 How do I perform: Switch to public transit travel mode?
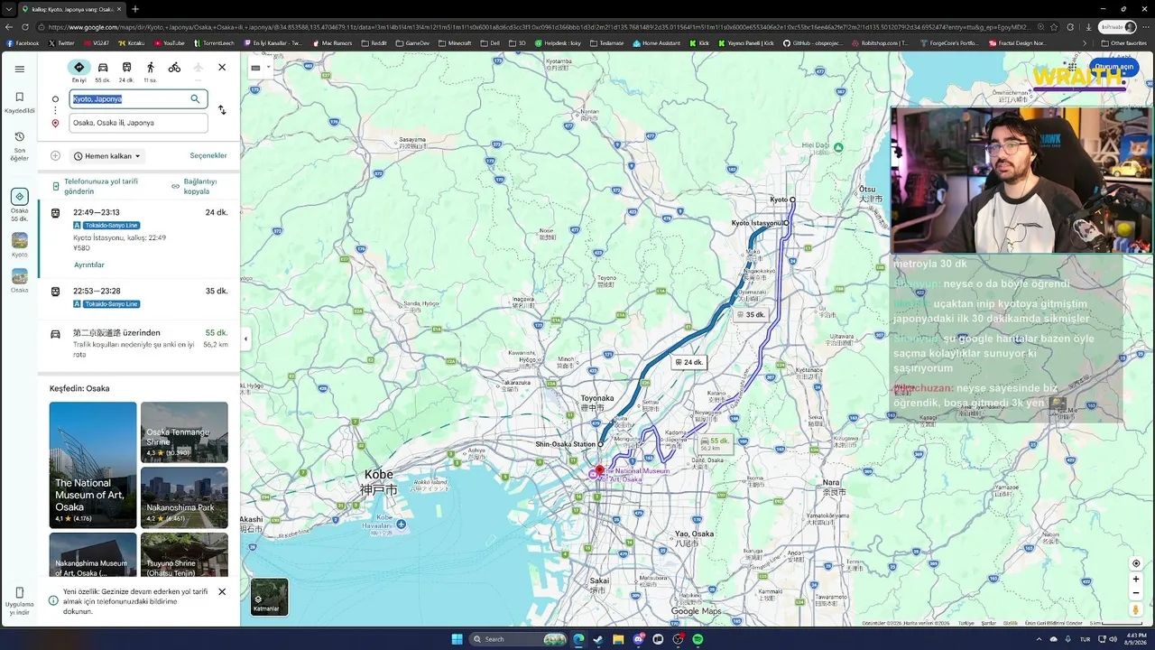click(x=126, y=68)
